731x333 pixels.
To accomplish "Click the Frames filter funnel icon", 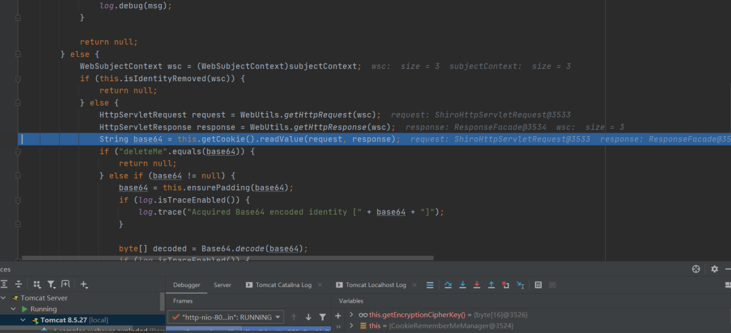I will pos(322,317).
